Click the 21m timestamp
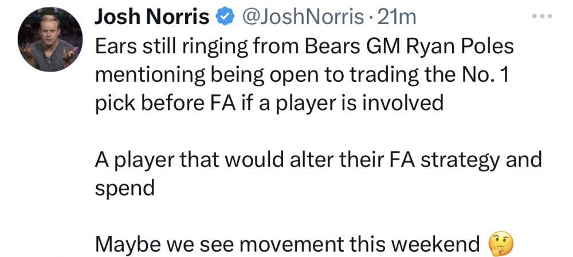This screenshot has width=573, height=257. pos(397,18)
